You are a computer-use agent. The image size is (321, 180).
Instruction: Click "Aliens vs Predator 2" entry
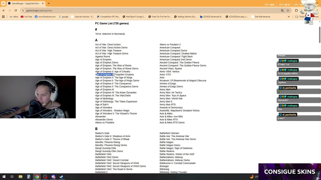170,44
